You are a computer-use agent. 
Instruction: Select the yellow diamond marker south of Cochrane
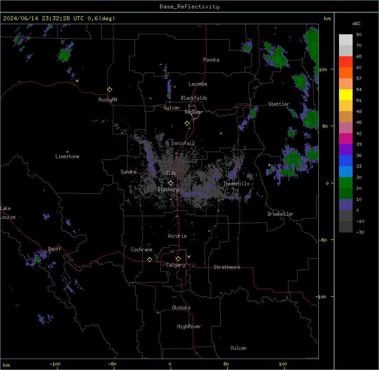[149, 260]
